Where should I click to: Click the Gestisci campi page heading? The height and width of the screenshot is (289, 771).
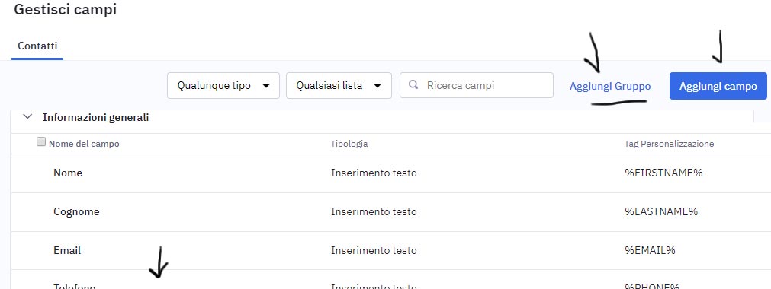click(65, 10)
